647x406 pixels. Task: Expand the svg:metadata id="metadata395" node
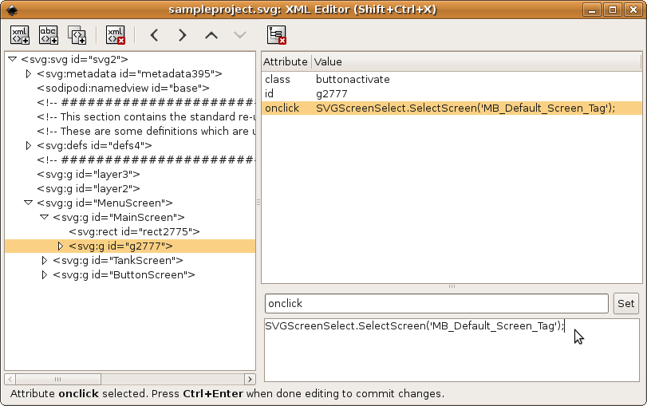click(29, 74)
